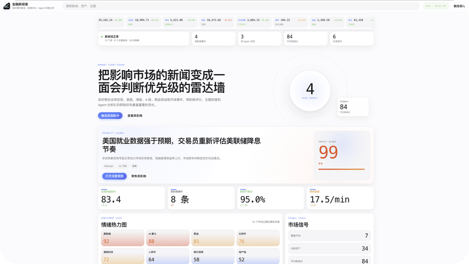Click the 触发脉冲 button in the header
The height and width of the screenshot is (264, 469).
coord(459,6)
